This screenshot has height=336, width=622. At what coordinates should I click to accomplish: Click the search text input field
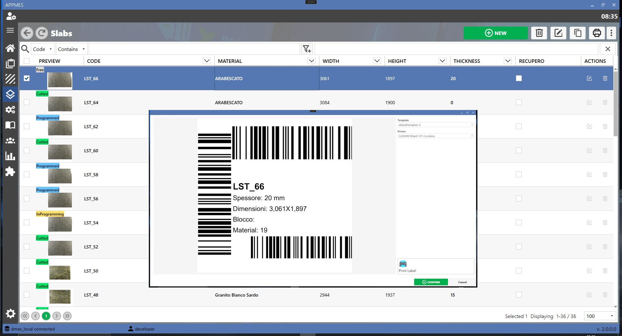tap(194, 49)
